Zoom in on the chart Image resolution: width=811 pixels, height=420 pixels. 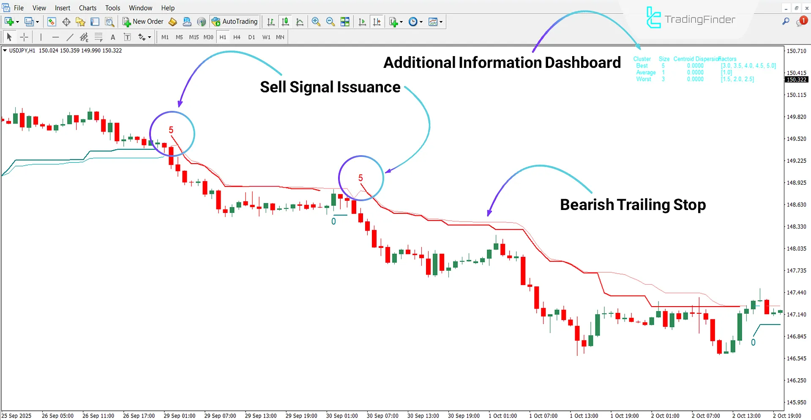click(x=316, y=22)
